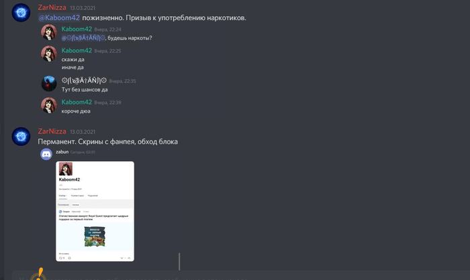Image resolution: width=470 pixels, height=280 pixels.
Task: Click the orange exclamation icon near the message box
Action: (39, 274)
